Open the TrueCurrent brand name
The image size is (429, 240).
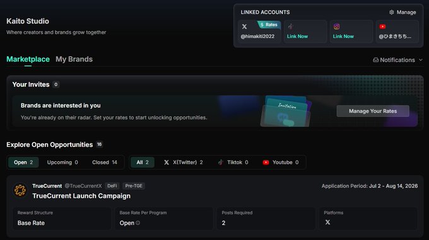(47, 186)
